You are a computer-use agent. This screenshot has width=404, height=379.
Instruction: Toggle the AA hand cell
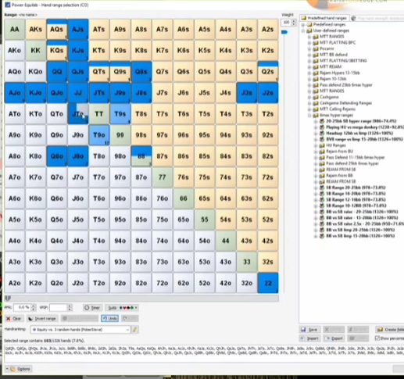click(x=15, y=29)
